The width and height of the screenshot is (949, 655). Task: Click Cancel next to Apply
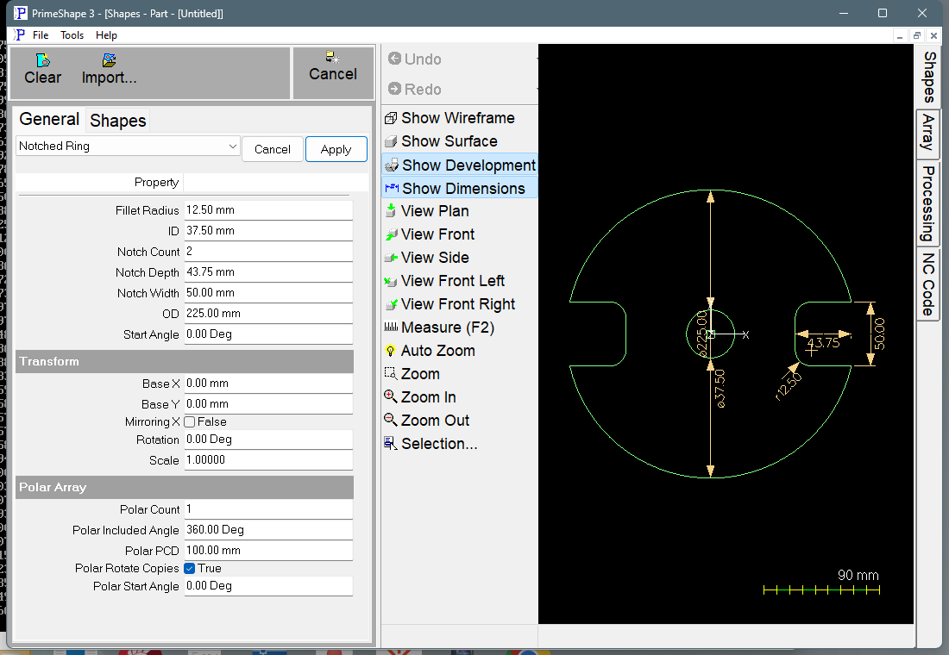pos(273,149)
